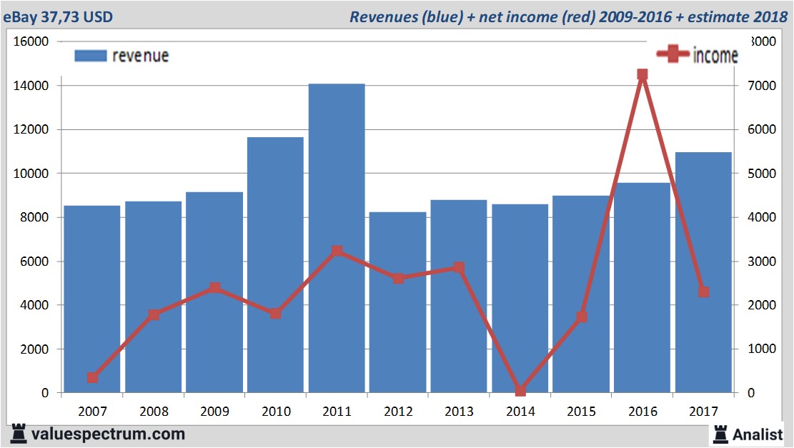The image size is (794, 448).
Task: Click the 2007 red income data point
Action: pos(92,377)
